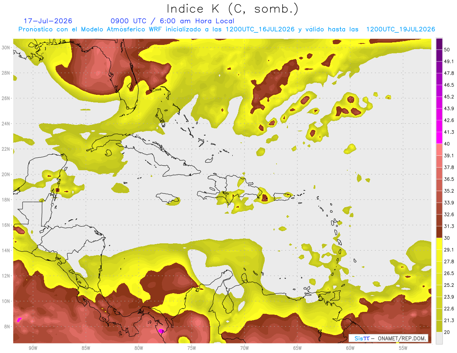Viewport: 457px width, 353px height.
Task: Click the colorbar value "31.3"
Action: pos(449,226)
